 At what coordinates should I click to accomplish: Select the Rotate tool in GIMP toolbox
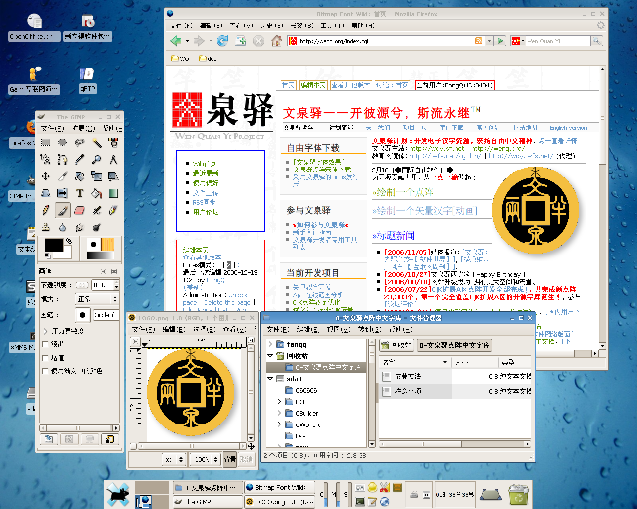click(80, 176)
